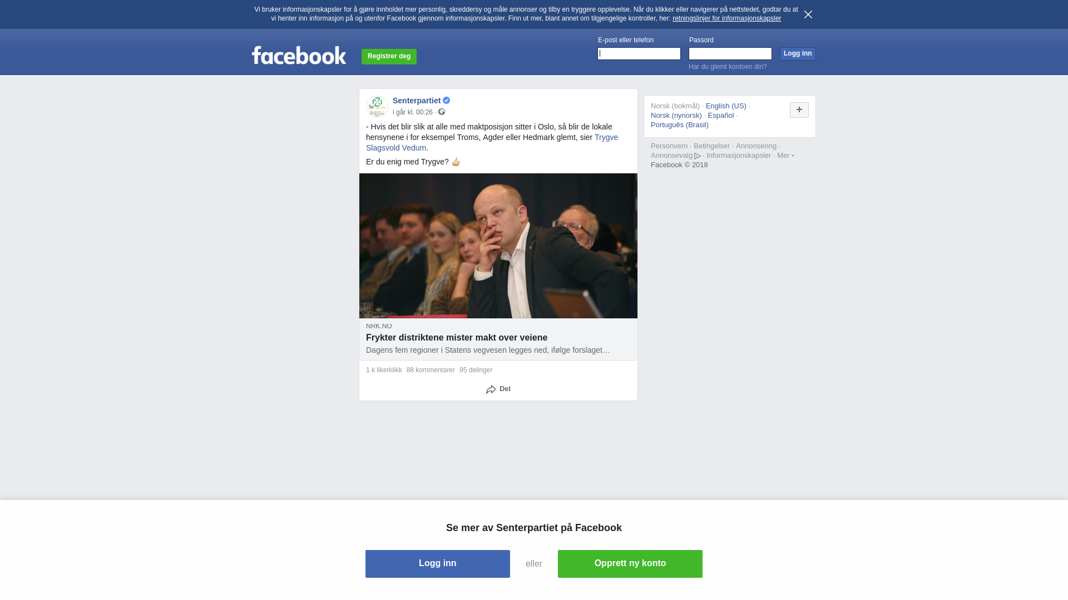Expand the Mer footer dropdown
The image size is (1068, 600).
[785, 156]
